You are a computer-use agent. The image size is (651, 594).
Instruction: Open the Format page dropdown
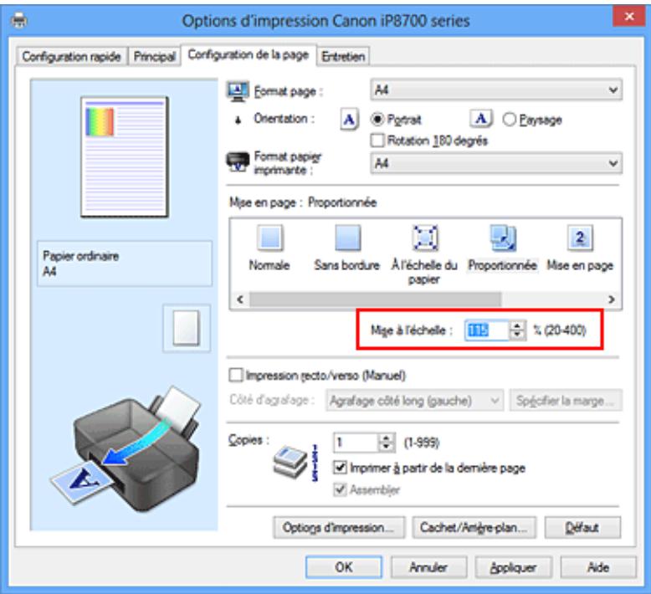pyautogui.click(x=496, y=90)
